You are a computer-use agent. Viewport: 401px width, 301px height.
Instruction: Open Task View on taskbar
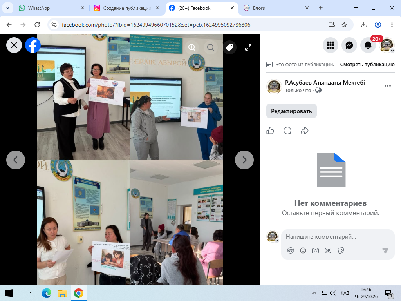28,293
